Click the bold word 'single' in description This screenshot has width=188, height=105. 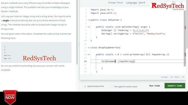(6, 20)
